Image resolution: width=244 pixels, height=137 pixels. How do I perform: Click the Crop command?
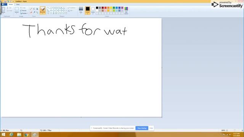(x=23, y=8)
